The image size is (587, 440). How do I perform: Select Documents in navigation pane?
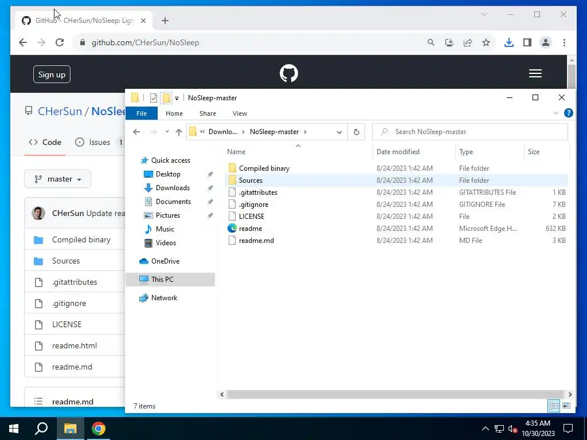click(x=173, y=202)
